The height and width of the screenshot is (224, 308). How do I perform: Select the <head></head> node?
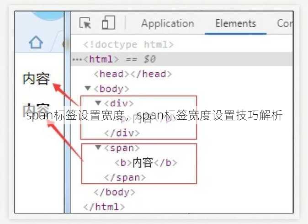(x=133, y=74)
